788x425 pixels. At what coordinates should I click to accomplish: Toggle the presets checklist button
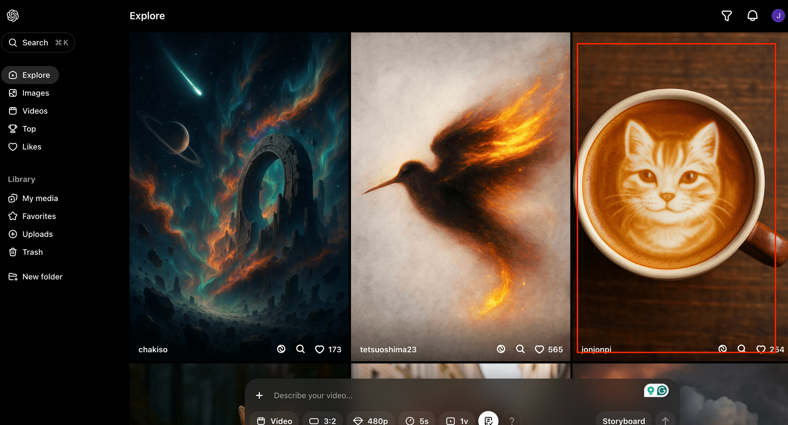click(x=489, y=419)
